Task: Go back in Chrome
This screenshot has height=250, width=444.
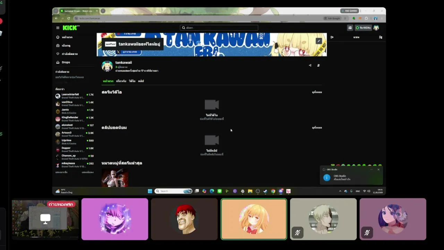Action: (57, 18)
